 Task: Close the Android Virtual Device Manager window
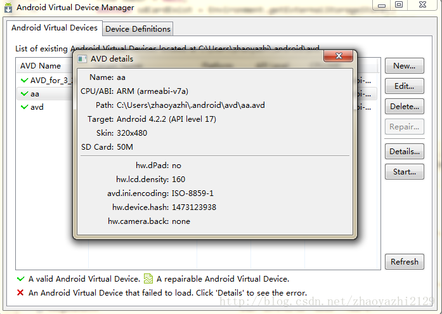click(x=422, y=5)
